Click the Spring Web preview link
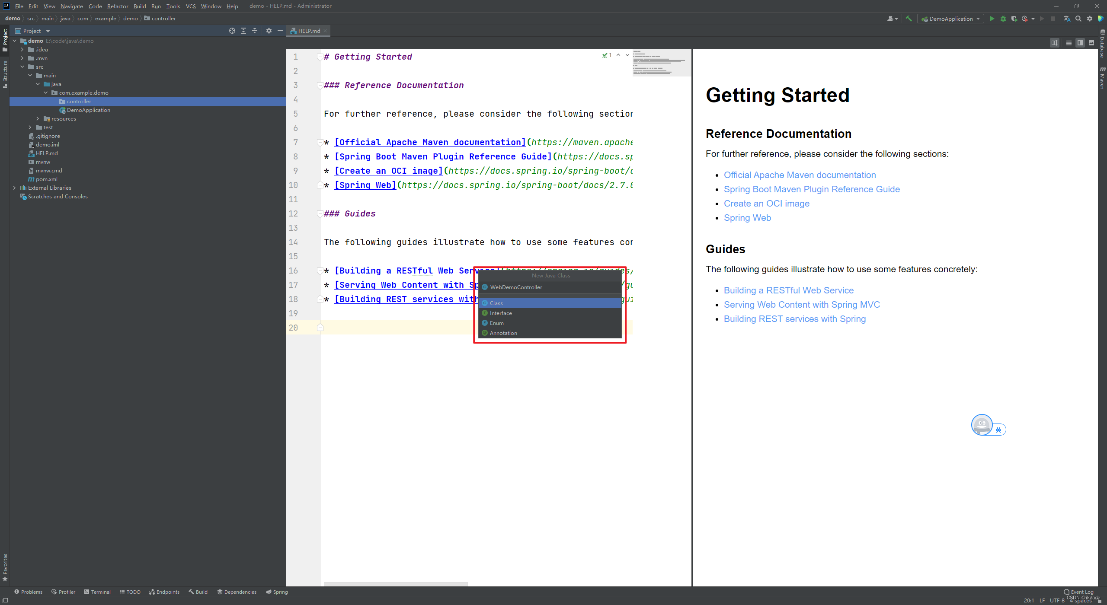Screen dimensions: 1107x605 click(747, 218)
